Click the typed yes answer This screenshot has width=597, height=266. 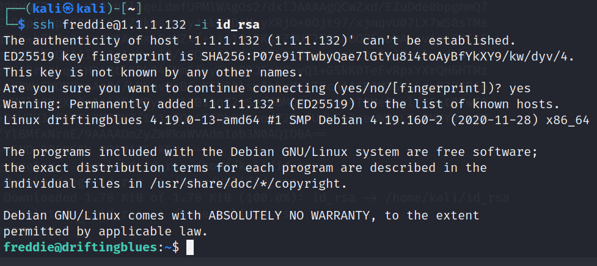pyautogui.click(x=520, y=89)
